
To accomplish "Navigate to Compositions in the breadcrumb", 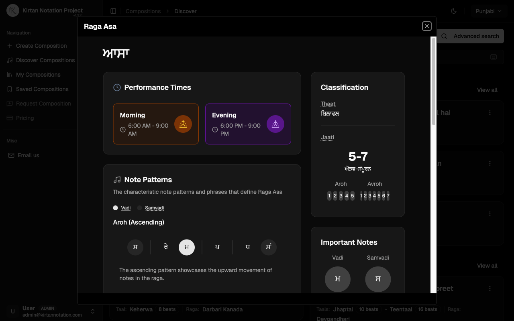I will click(x=143, y=11).
